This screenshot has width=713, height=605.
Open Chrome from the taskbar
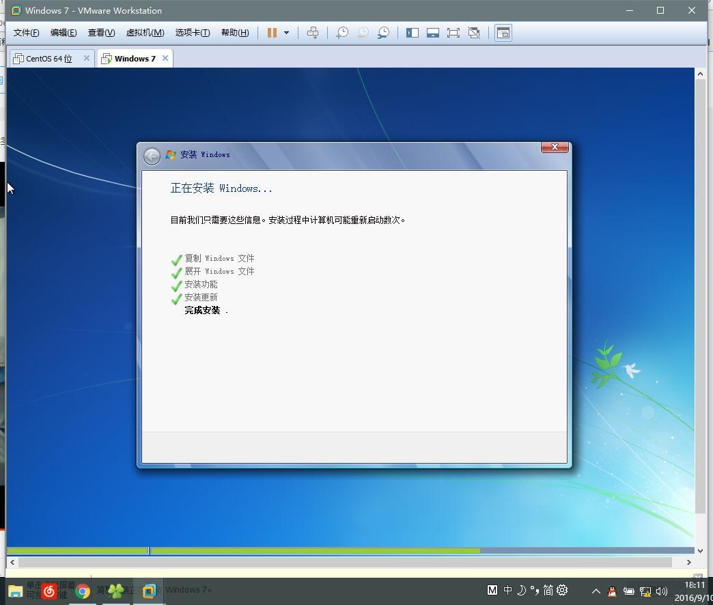click(83, 591)
